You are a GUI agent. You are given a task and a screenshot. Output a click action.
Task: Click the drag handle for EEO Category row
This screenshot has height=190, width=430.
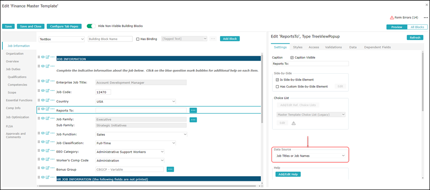(x=39, y=150)
